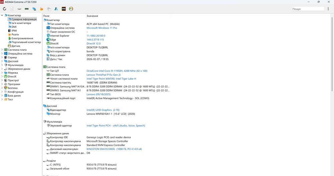Screen dimensions: 334x176
Task: Click the flame icon beside Розгін
Action: (x=9, y=34)
